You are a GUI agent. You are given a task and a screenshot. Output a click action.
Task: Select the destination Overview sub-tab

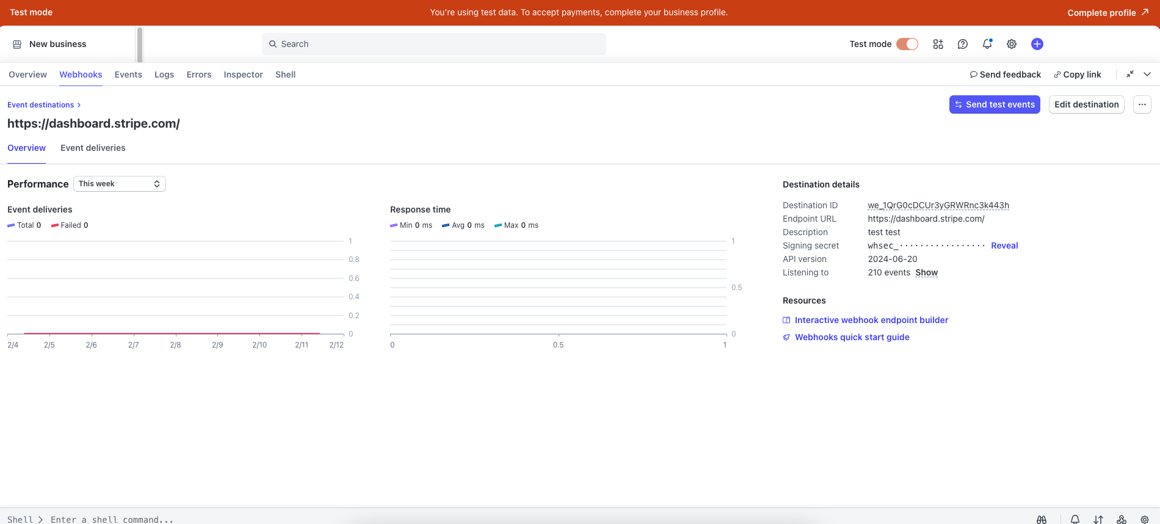[x=26, y=148]
